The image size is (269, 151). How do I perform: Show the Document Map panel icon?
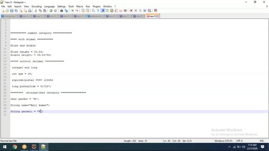[112, 10]
